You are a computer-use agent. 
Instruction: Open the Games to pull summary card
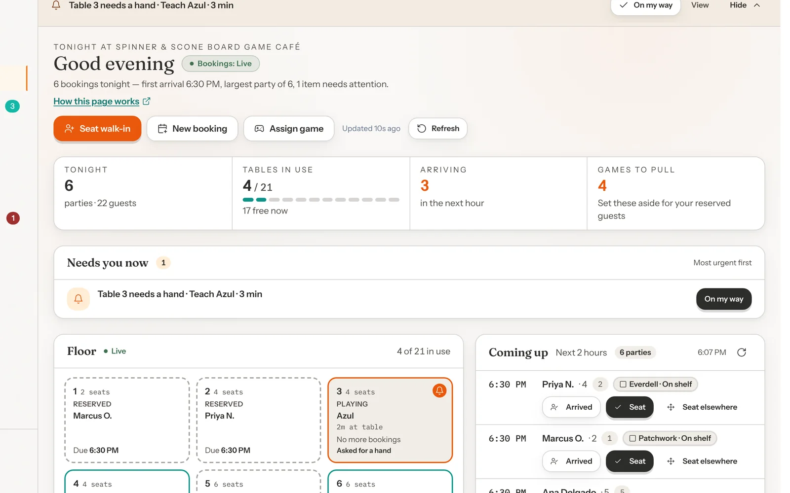(676, 193)
